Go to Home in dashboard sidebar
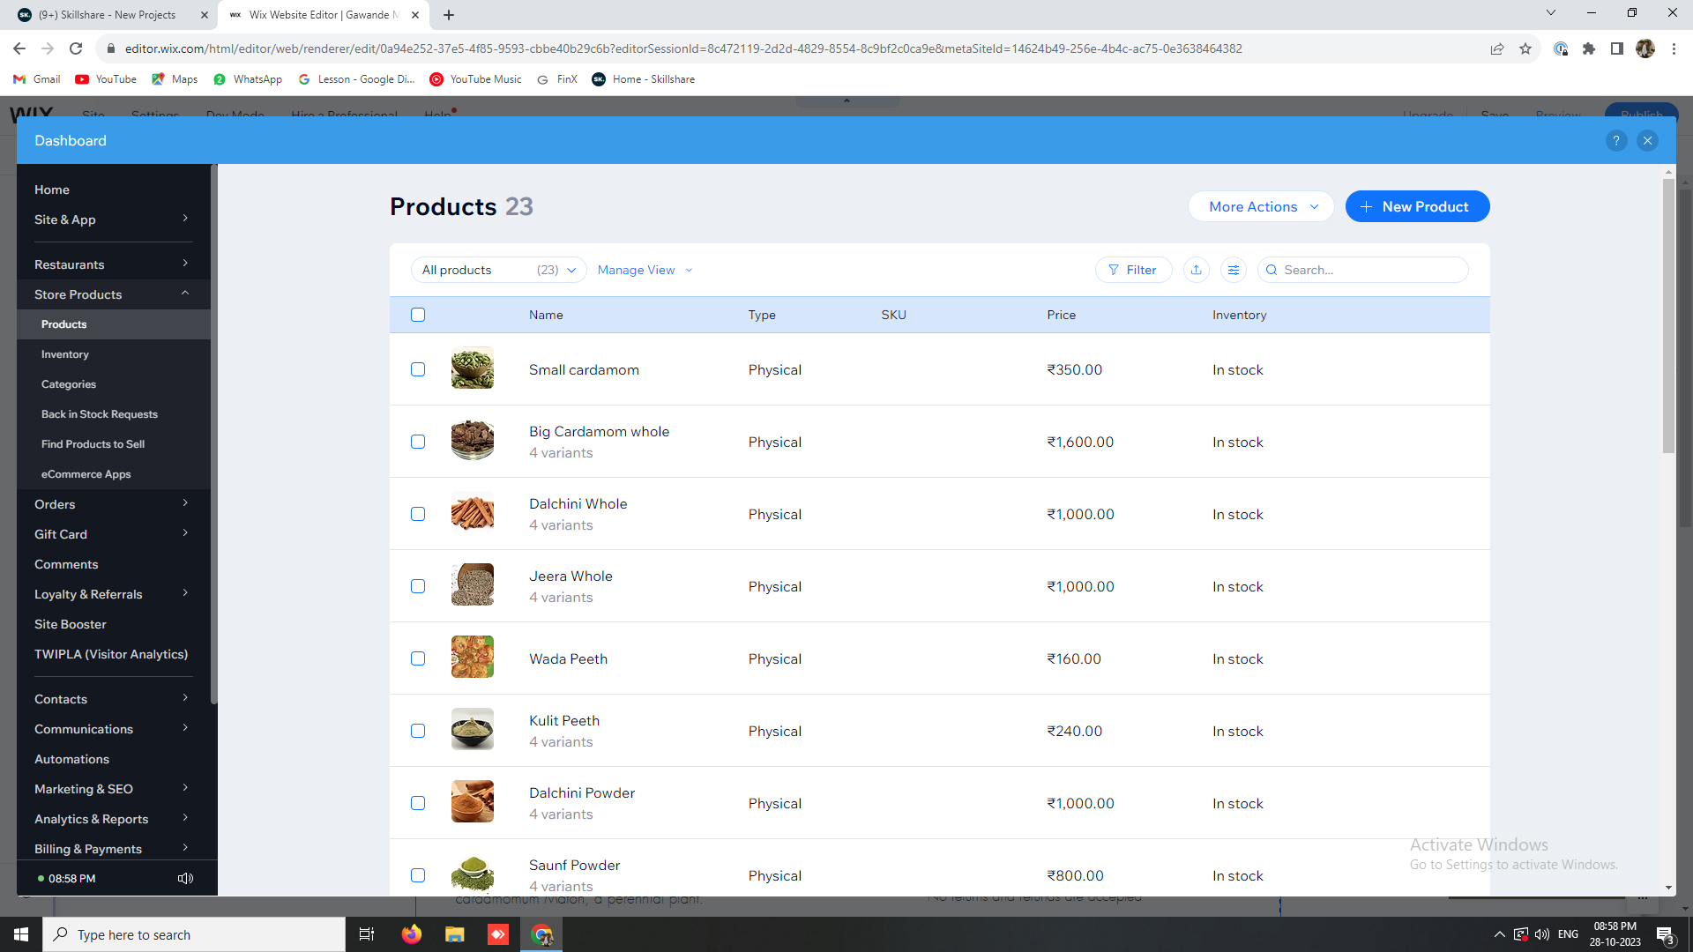 [x=52, y=190]
